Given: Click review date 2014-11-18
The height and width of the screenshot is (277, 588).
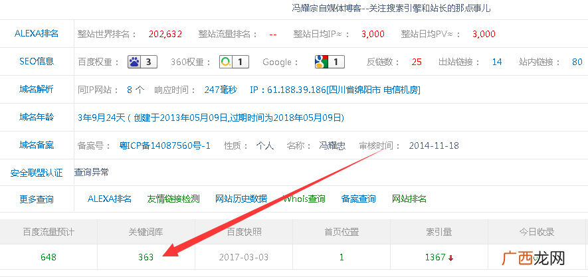Looking at the screenshot, I should [434, 145].
